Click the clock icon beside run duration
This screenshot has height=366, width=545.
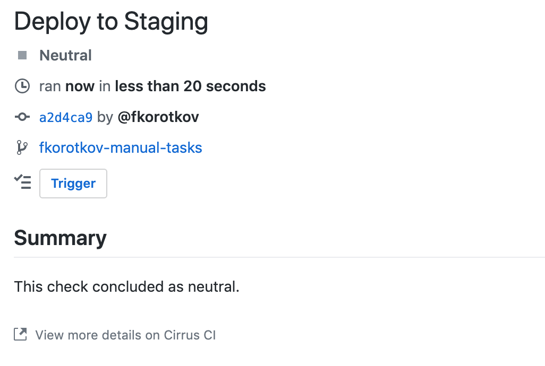22,85
